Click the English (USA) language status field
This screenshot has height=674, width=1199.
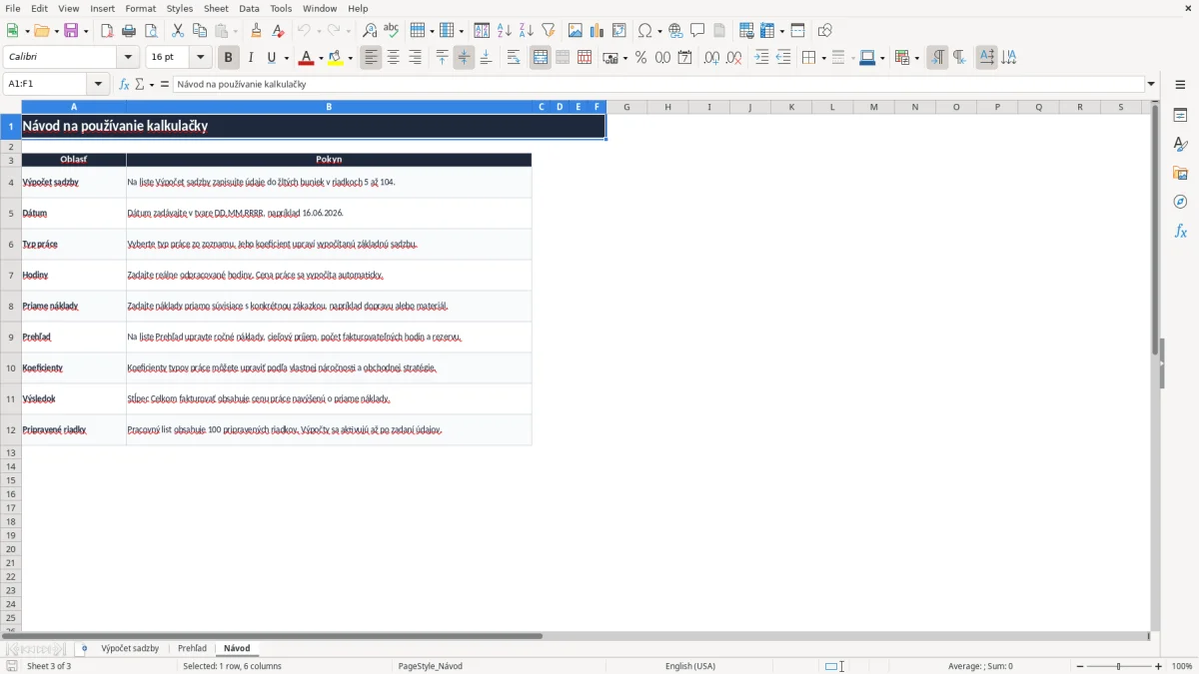pyautogui.click(x=690, y=666)
